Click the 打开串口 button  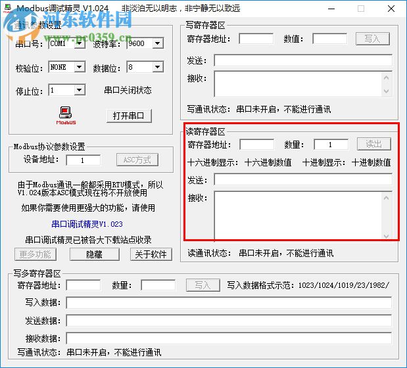(129, 116)
